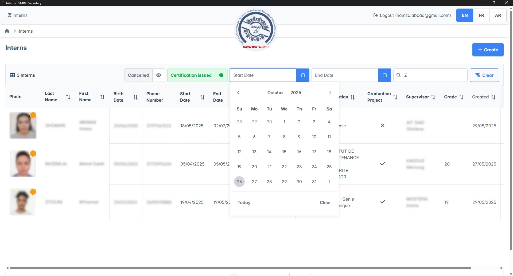Click the Interns breadcrumb link
The image size is (513, 276).
[x=26, y=31]
